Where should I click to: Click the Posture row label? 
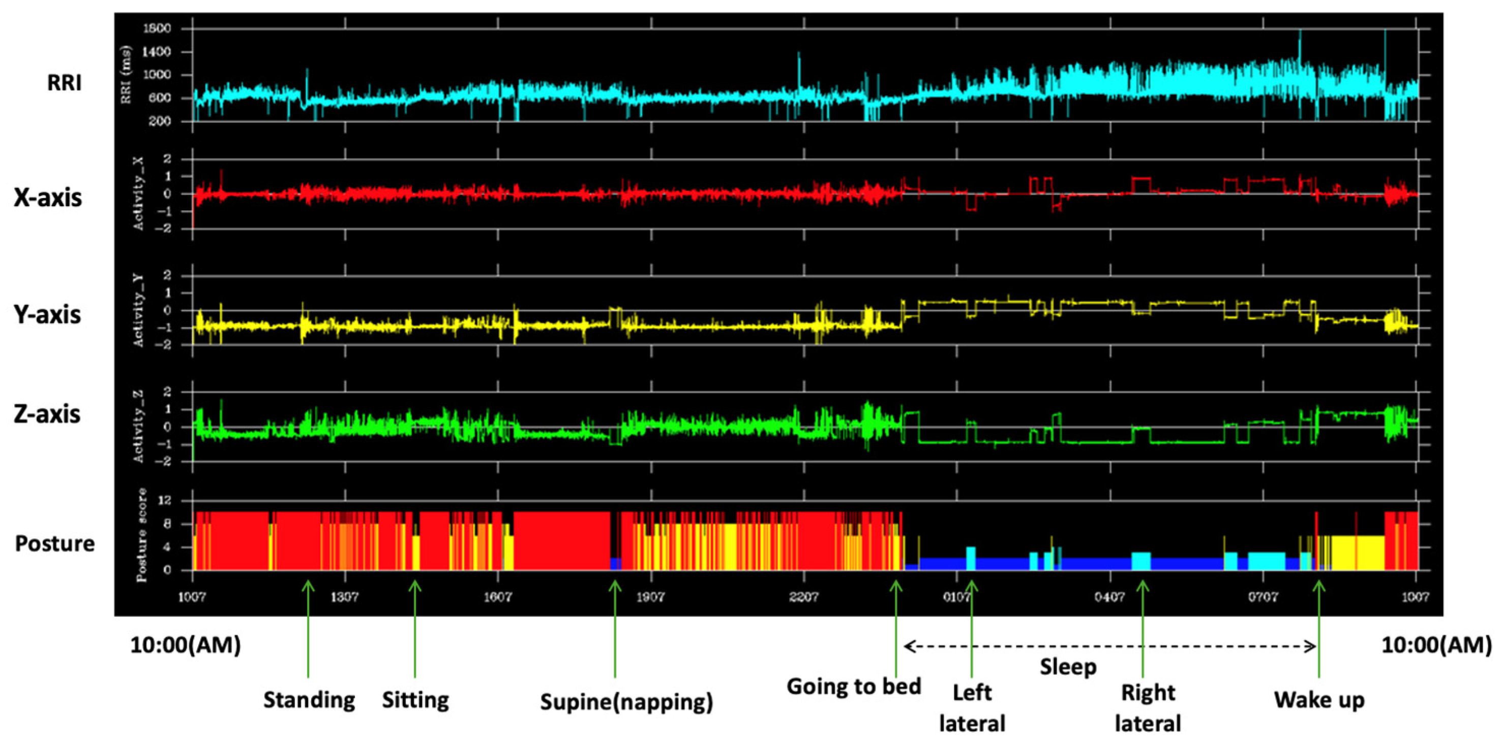pyautogui.click(x=55, y=543)
